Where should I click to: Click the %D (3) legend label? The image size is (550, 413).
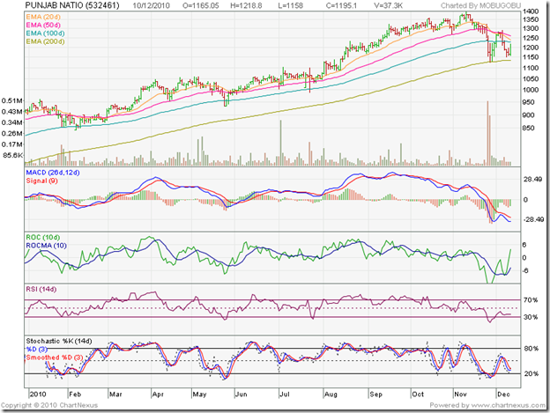point(36,350)
